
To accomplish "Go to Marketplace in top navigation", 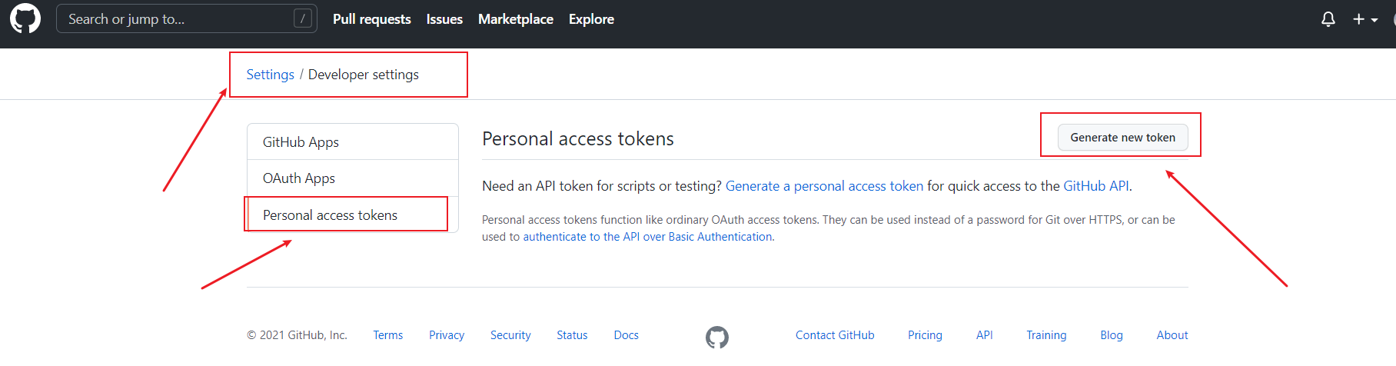I will coord(516,19).
